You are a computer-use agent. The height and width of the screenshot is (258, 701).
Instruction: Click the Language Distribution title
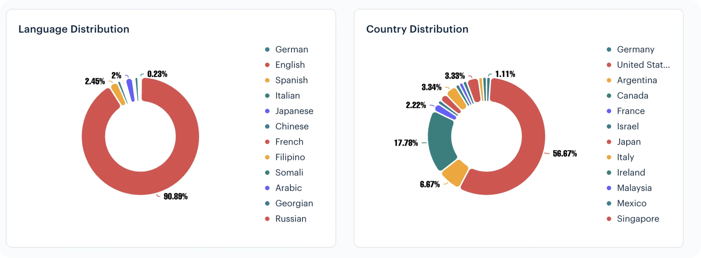74,29
